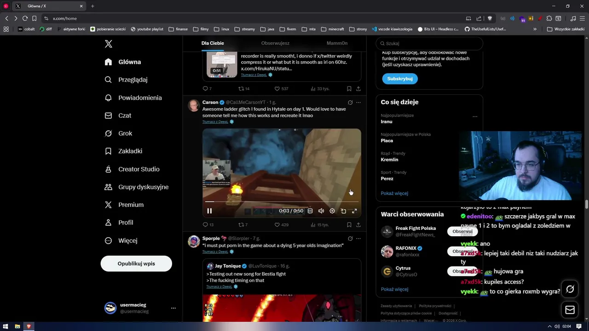Open Czat messages in the sidebar
589x331 pixels.
click(118, 115)
